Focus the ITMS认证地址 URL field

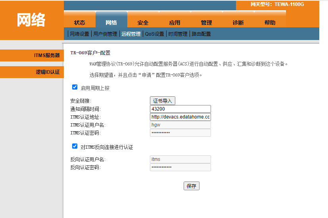pyautogui.click(x=180, y=117)
